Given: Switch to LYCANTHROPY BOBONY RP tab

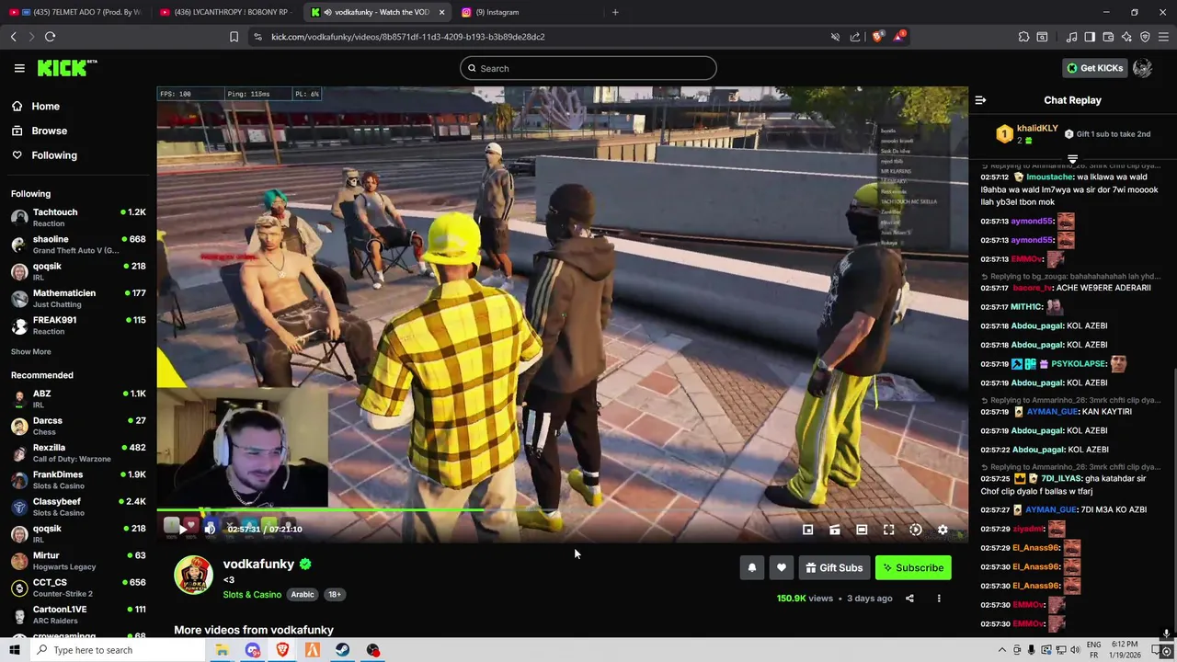Looking at the screenshot, I should pyautogui.click(x=225, y=12).
